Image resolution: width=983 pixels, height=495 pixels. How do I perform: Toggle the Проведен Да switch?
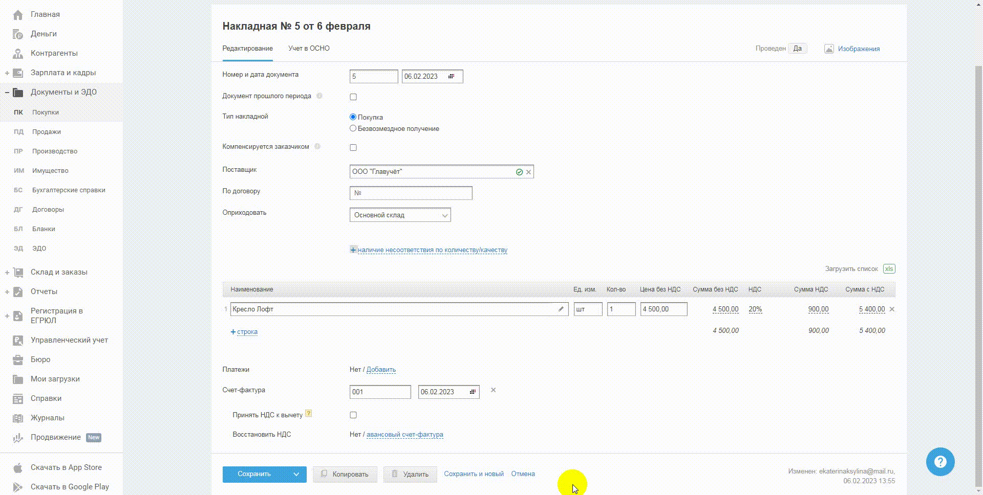797,49
